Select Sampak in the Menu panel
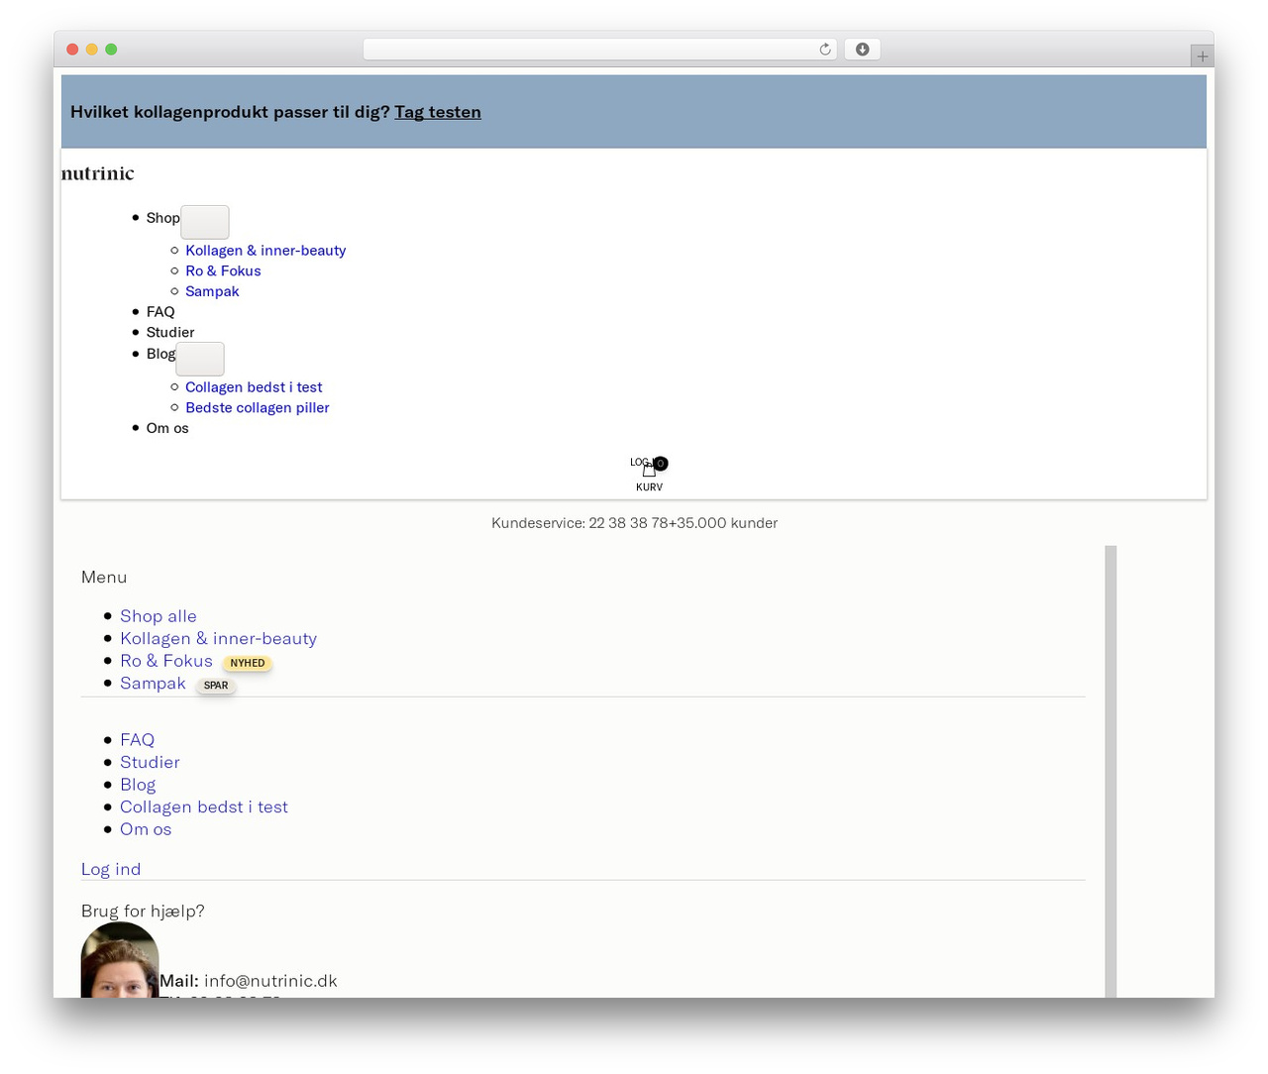The width and height of the screenshot is (1268, 1074). tap(153, 684)
